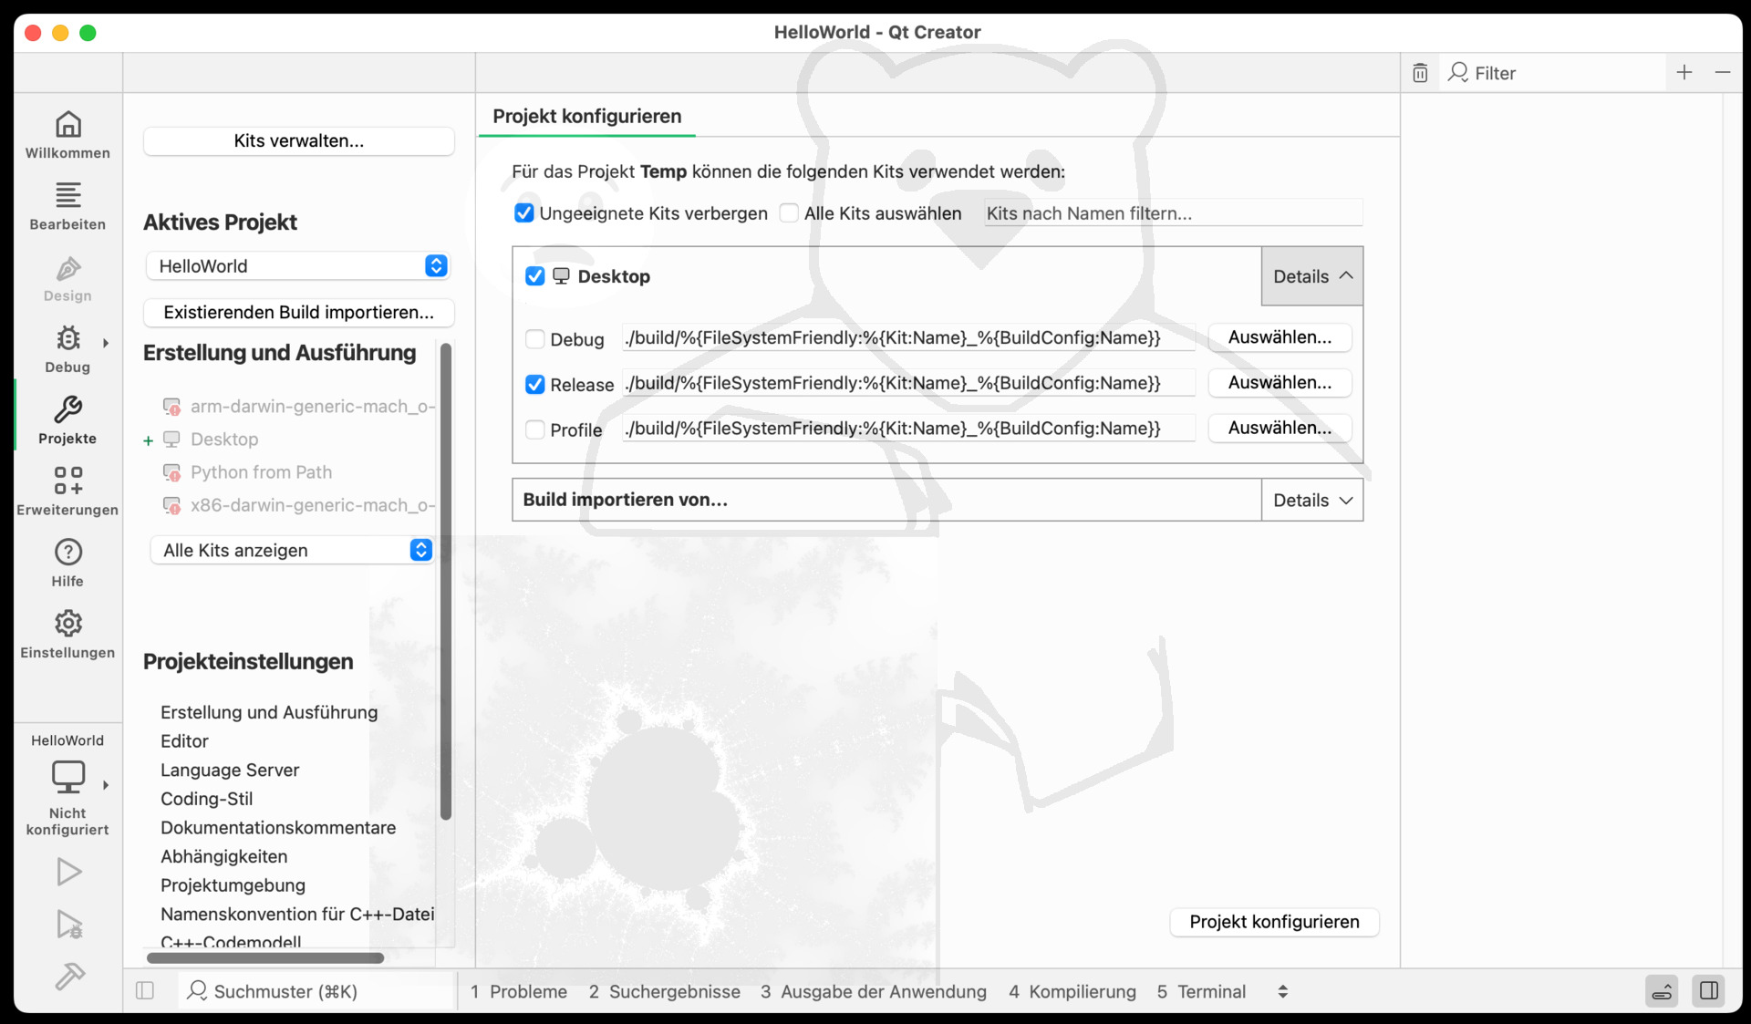The height and width of the screenshot is (1024, 1751).
Task: Expand Build importieren von Details
Action: point(1312,500)
